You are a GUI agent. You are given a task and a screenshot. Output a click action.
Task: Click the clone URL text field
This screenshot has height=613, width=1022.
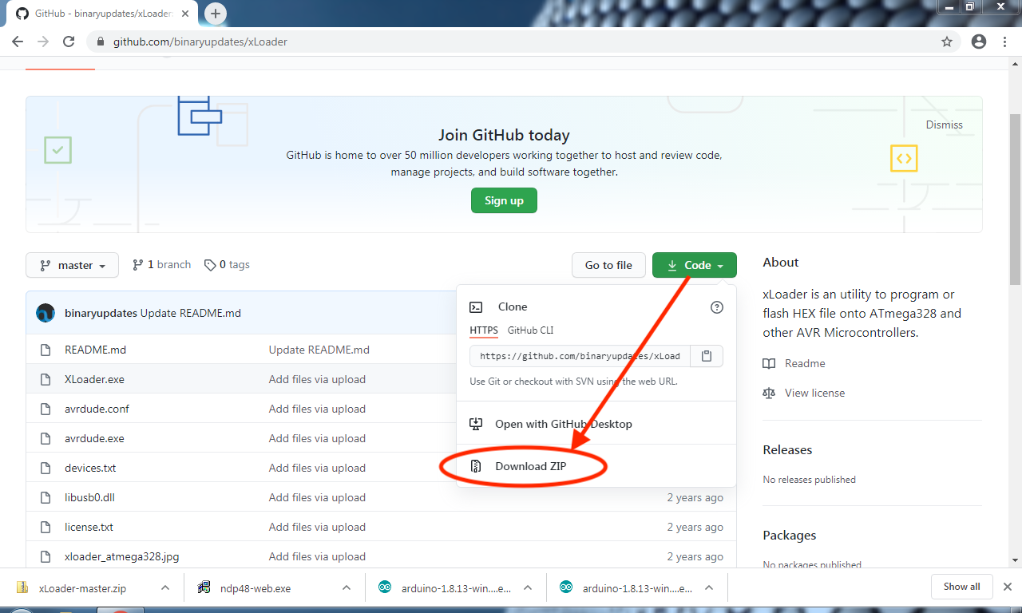pos(580,356)
